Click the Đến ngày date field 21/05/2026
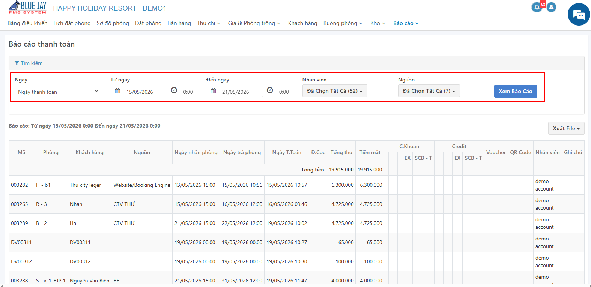 [236, 92]
